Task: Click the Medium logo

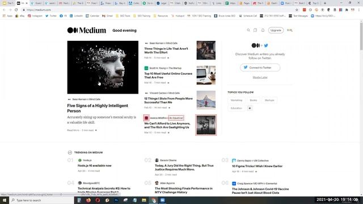Action: (87, 30)
